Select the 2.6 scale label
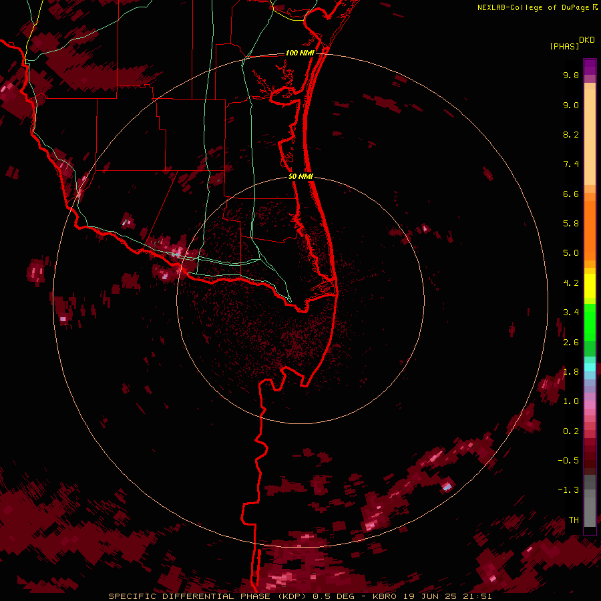 pyautogui.click(x=571, y=343)
